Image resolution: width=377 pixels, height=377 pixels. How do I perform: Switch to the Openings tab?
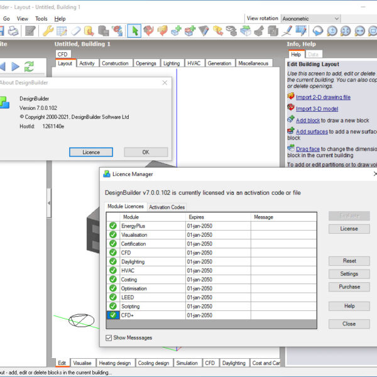[146, 63]
